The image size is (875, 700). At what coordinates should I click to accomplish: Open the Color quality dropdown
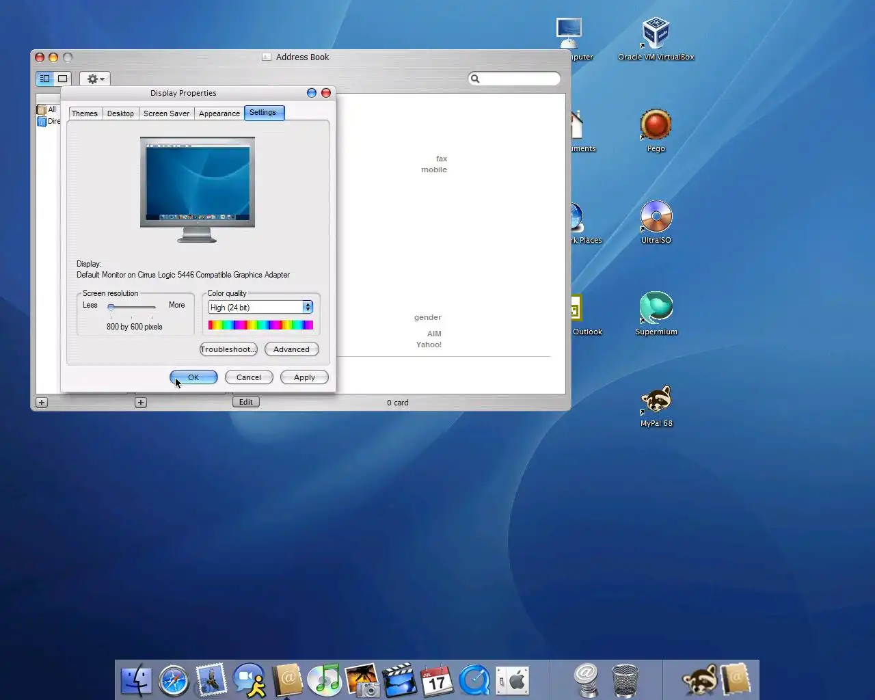click(260, 308)
